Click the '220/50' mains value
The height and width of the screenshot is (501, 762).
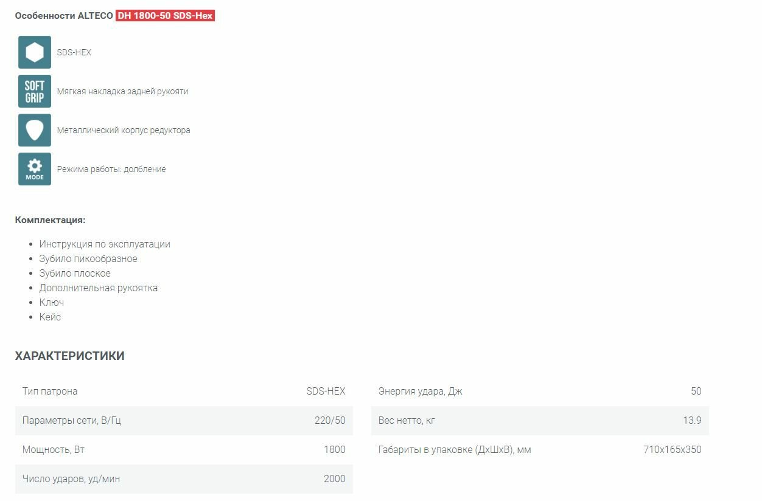click(330, 421)
